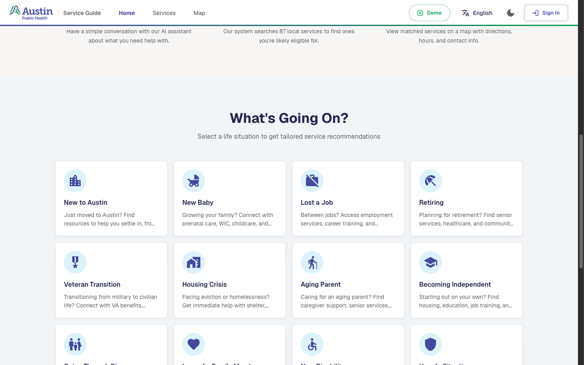Click the Housing Crisis house icon
584x365 pixels.
coord(193,262)
